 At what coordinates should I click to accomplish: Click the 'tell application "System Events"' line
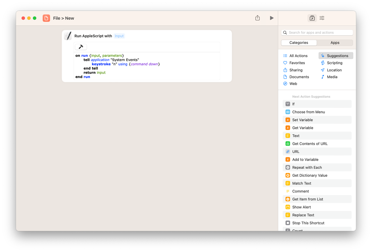[111, 60]
